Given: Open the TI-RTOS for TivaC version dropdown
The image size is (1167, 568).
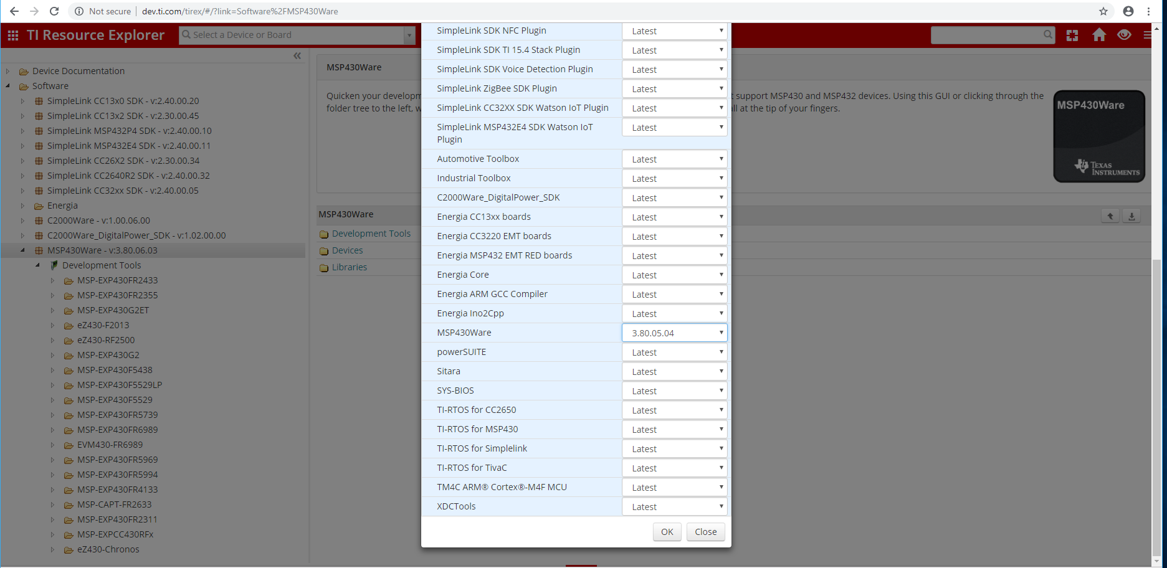Looking at the screenshot, I should (x=675, y=468).
